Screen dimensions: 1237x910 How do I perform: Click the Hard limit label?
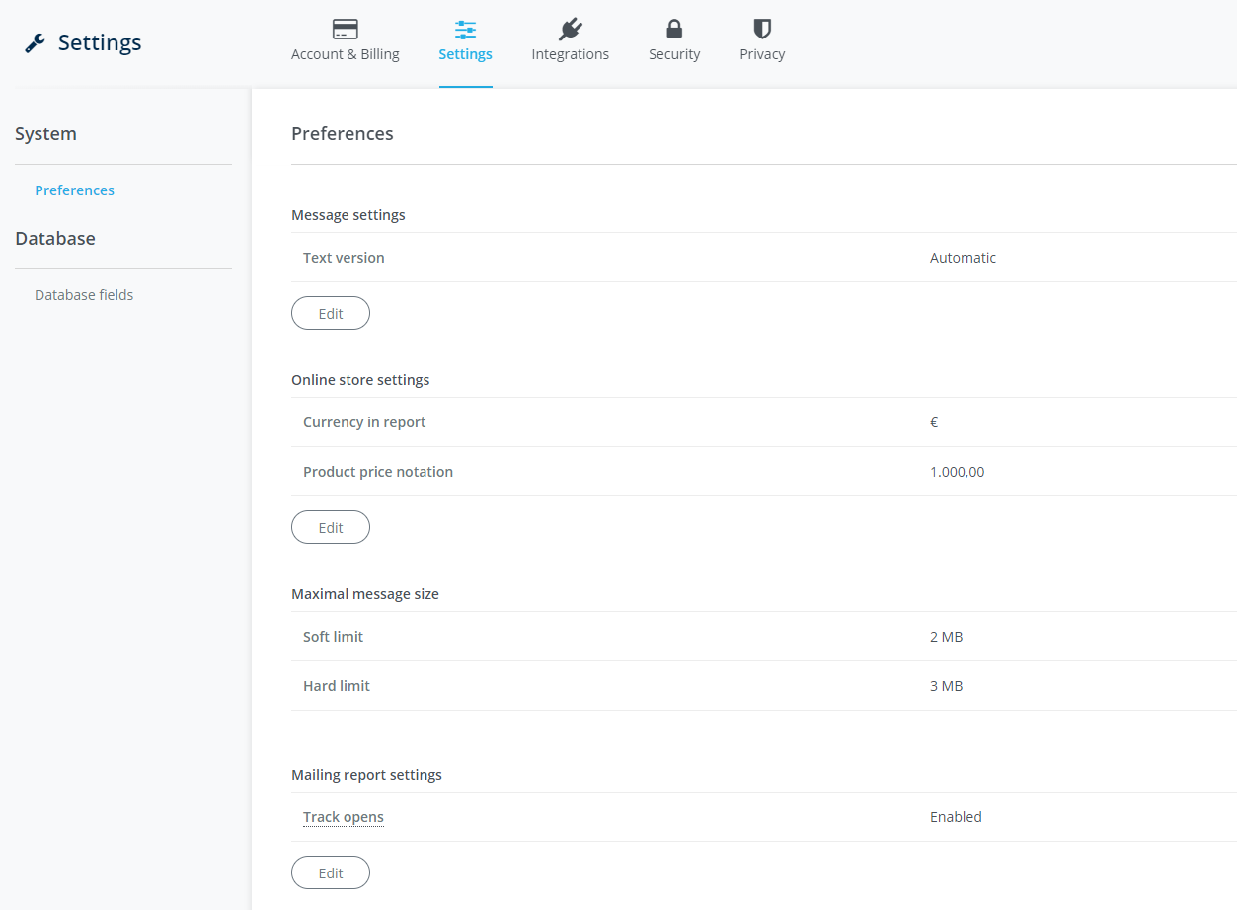coord(337,685)
